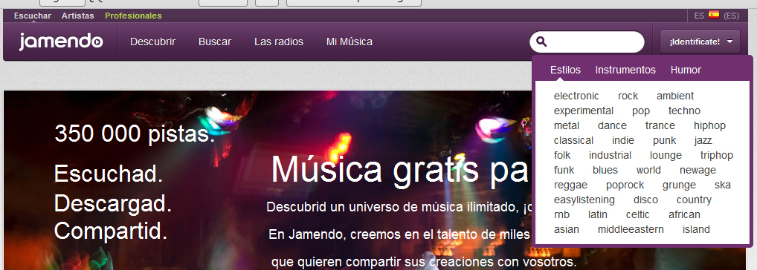Open the Descubrir navigation item
The image size is (757, 270).
[x=153, y=42]
